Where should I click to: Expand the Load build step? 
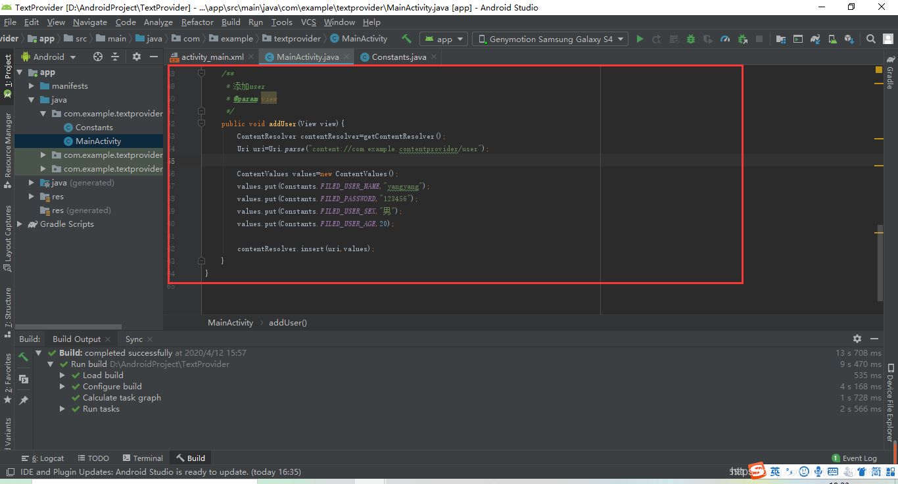coord(62,375)
